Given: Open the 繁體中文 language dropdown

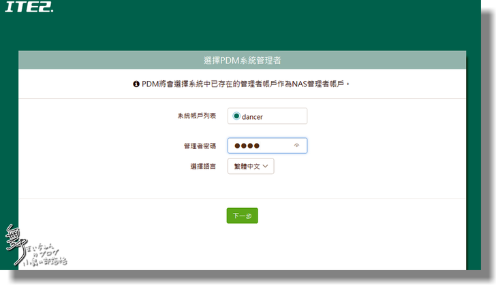Looking at the screenshot, I should [x=251, y=166].
